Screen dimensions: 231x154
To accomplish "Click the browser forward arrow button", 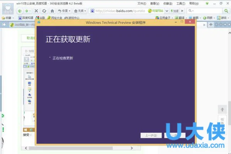I will pos(27,11).
